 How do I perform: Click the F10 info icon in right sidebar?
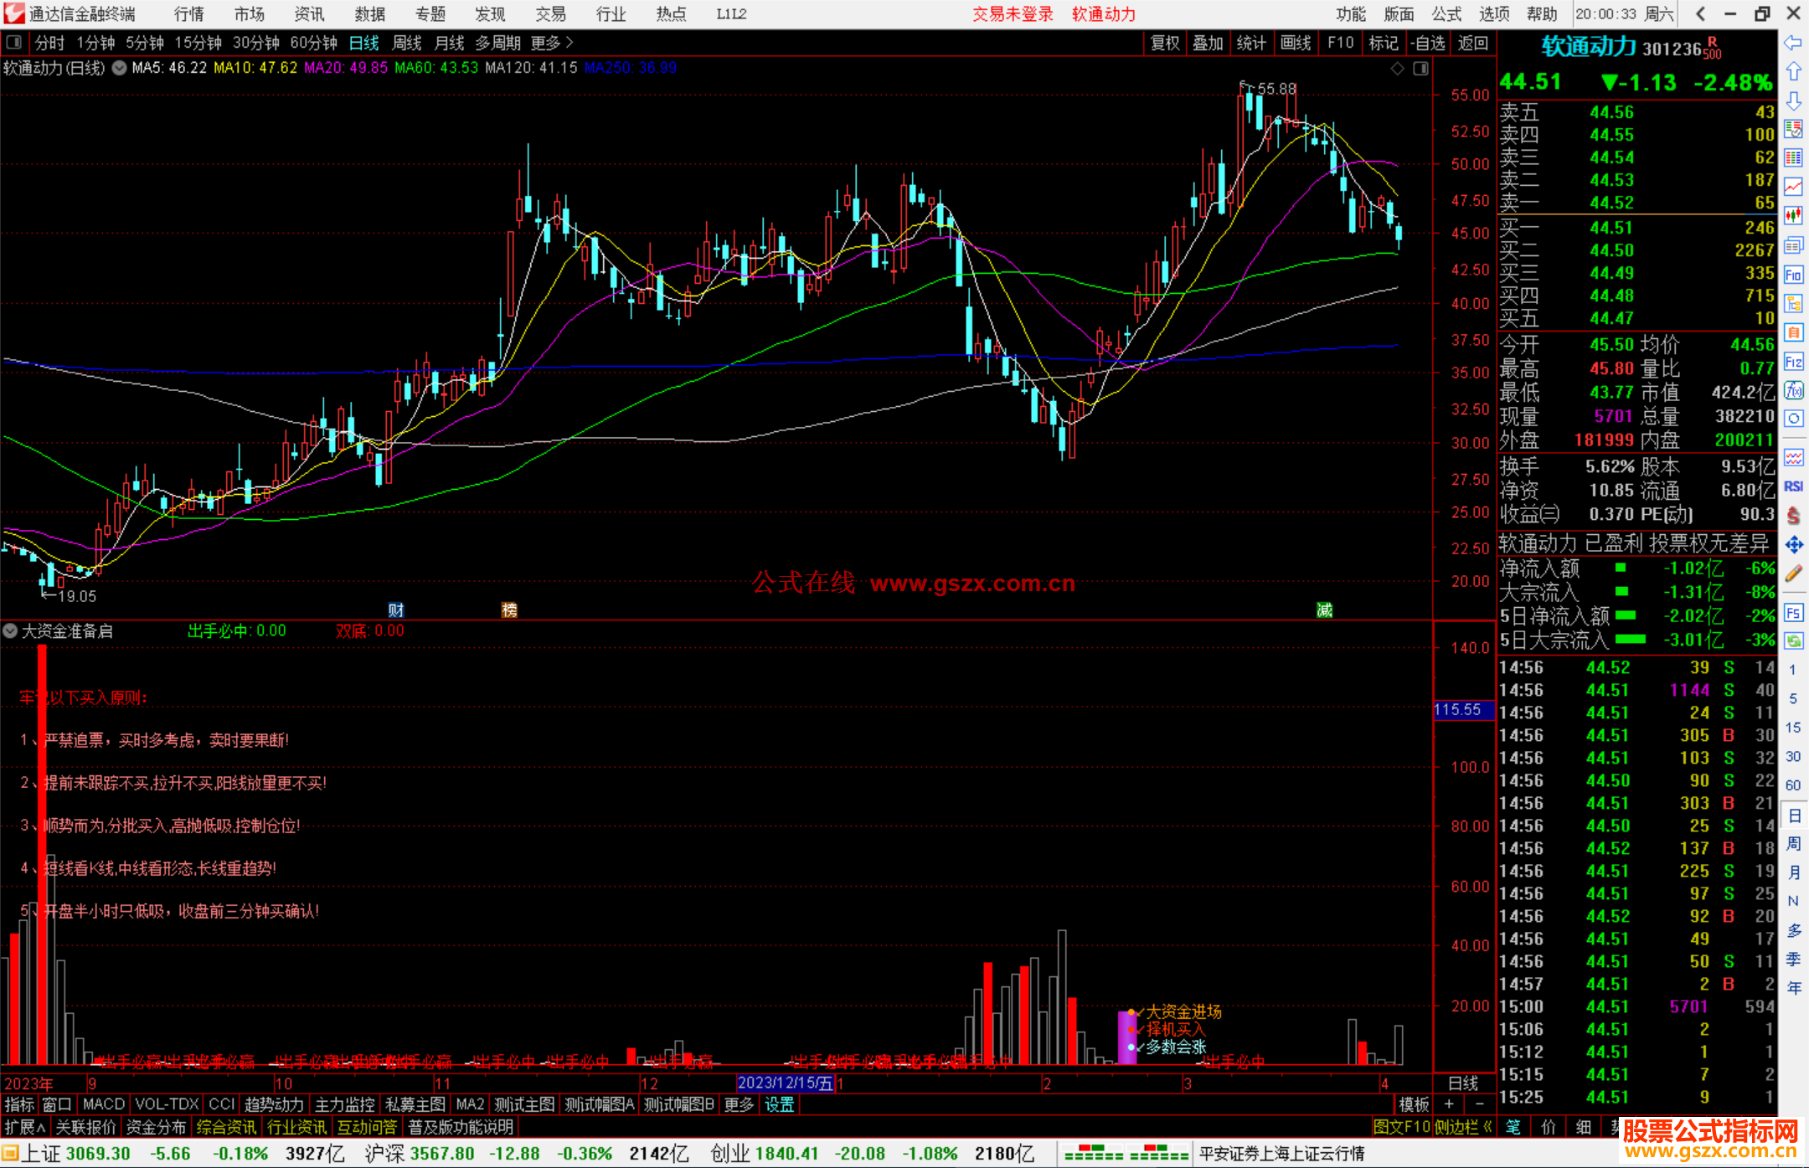[1793, 275]
